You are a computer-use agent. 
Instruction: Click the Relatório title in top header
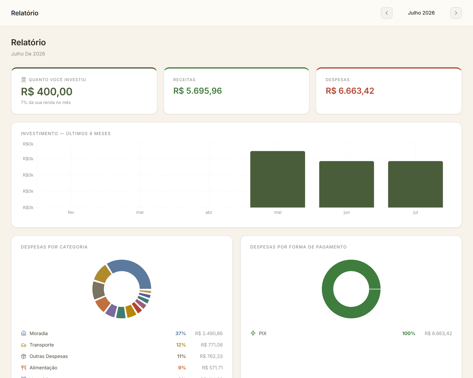pos(25,13)
